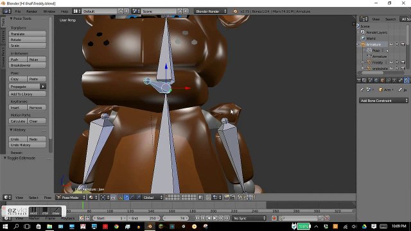
Task: Open the Bone Constraints tab icon
Action: click(407, 80)
